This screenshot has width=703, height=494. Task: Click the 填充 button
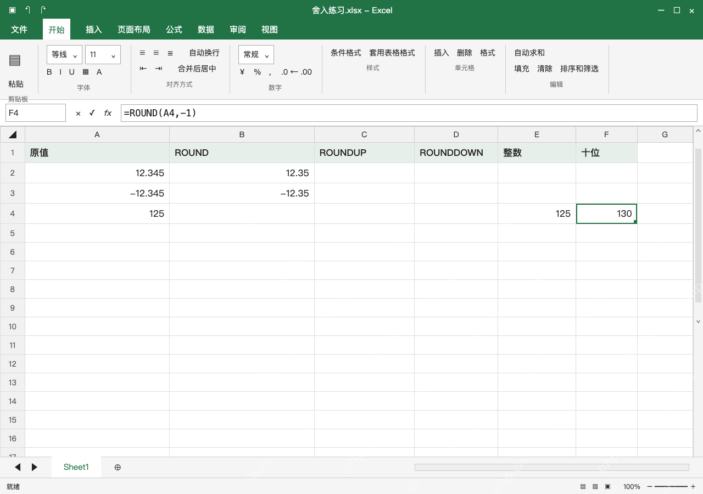(522, 69)
